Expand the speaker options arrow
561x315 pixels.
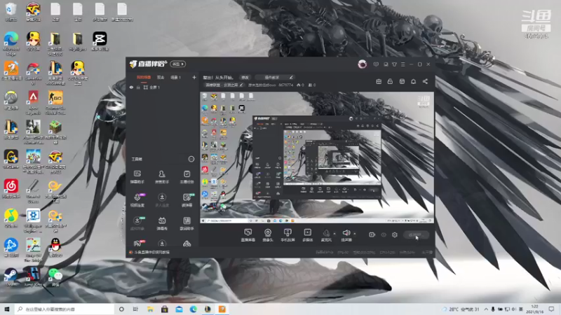[355, 234]
